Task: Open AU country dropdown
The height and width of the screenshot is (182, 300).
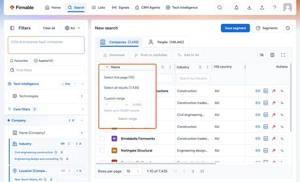Action: (72, 28)
